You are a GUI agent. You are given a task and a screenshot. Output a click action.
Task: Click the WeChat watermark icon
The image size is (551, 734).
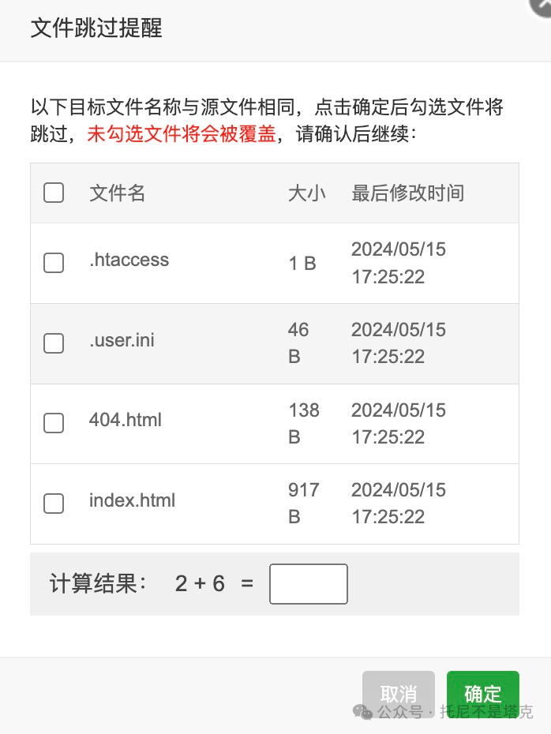(x=362, y=712)
